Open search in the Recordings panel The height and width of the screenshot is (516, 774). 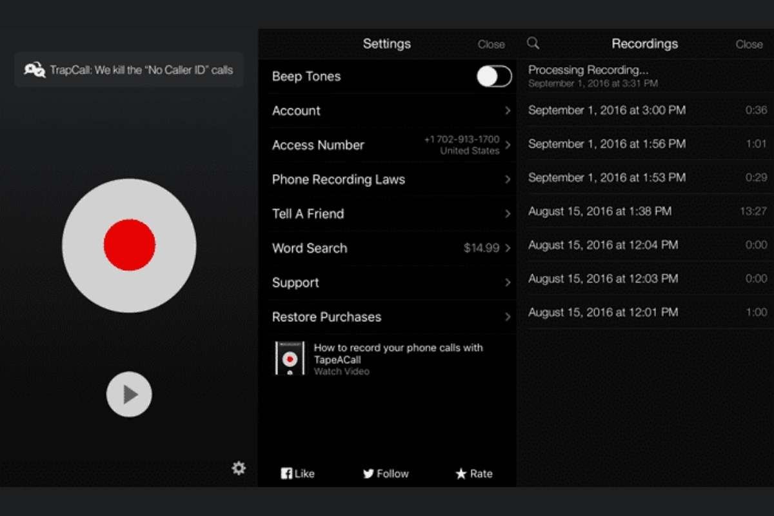[532, 43]
